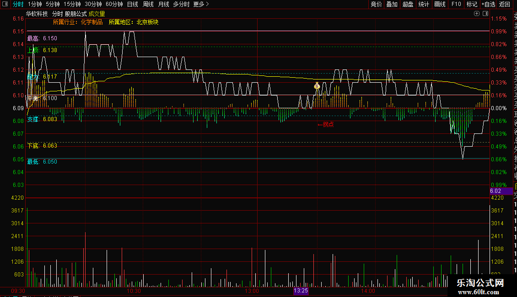Switch to the 60分钟 period

click(x=114, y=4)
